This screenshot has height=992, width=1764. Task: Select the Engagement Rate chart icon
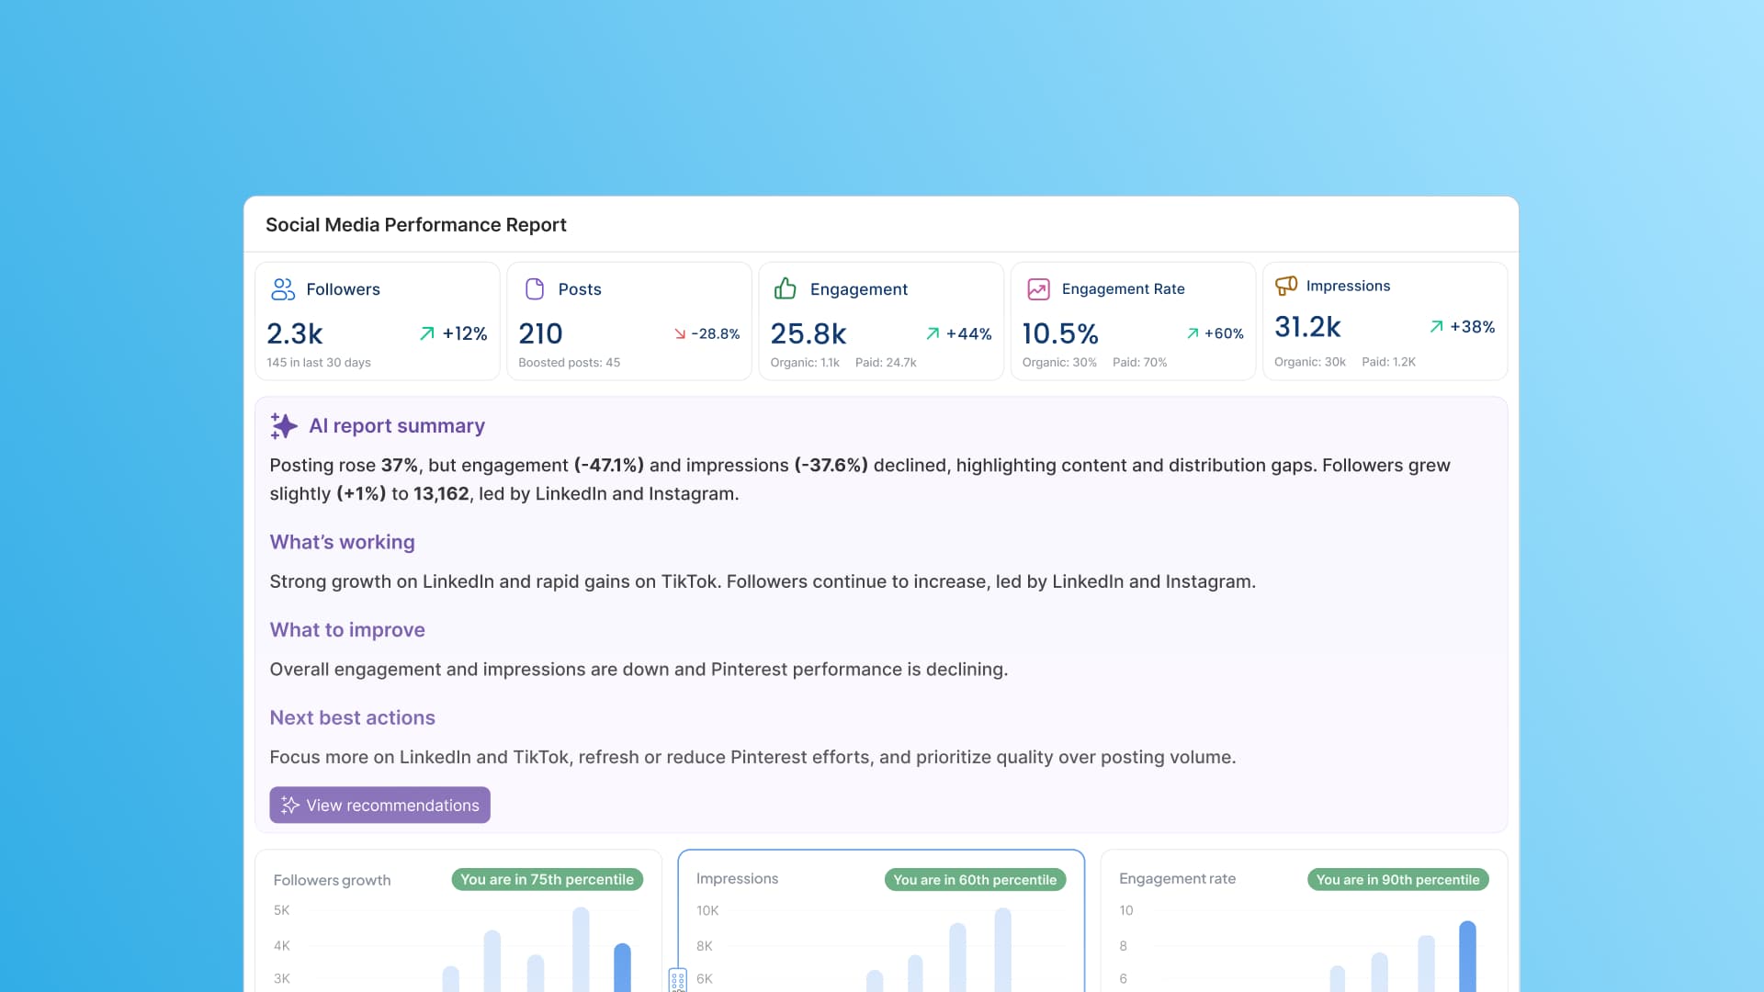[x=1039, y=288]
